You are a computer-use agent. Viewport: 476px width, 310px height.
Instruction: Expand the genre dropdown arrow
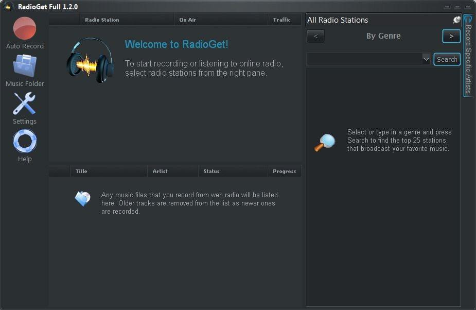(x=426, y=59)
